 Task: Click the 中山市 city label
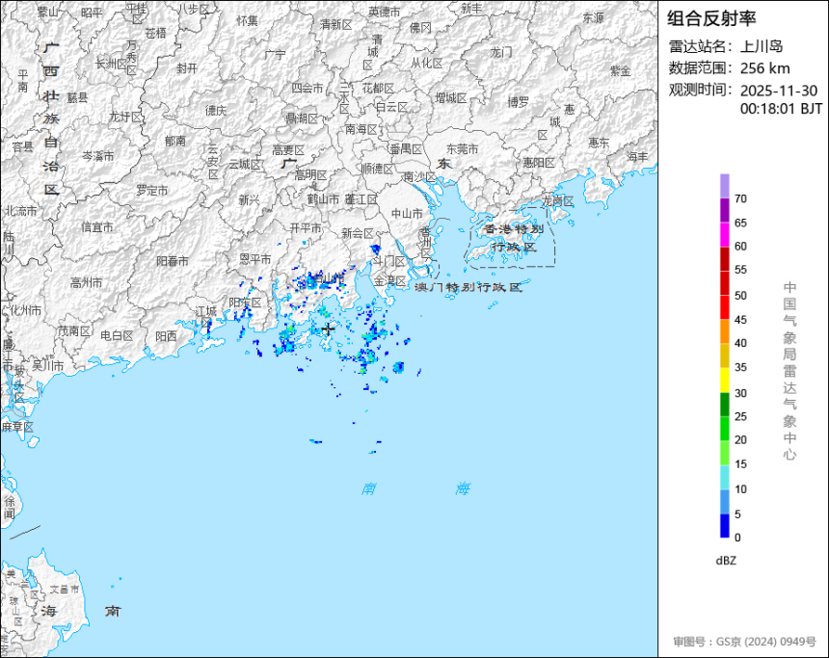pyautogui.click(x=407, y=214)
